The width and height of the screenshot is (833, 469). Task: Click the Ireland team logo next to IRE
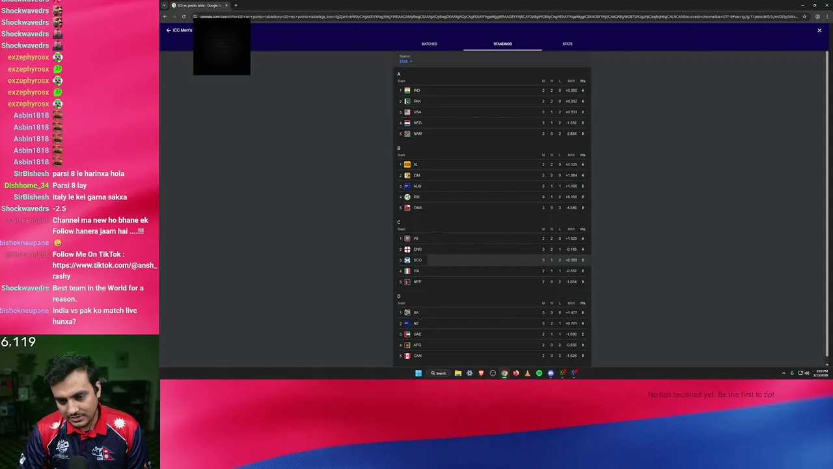click(x=407, y=197)
